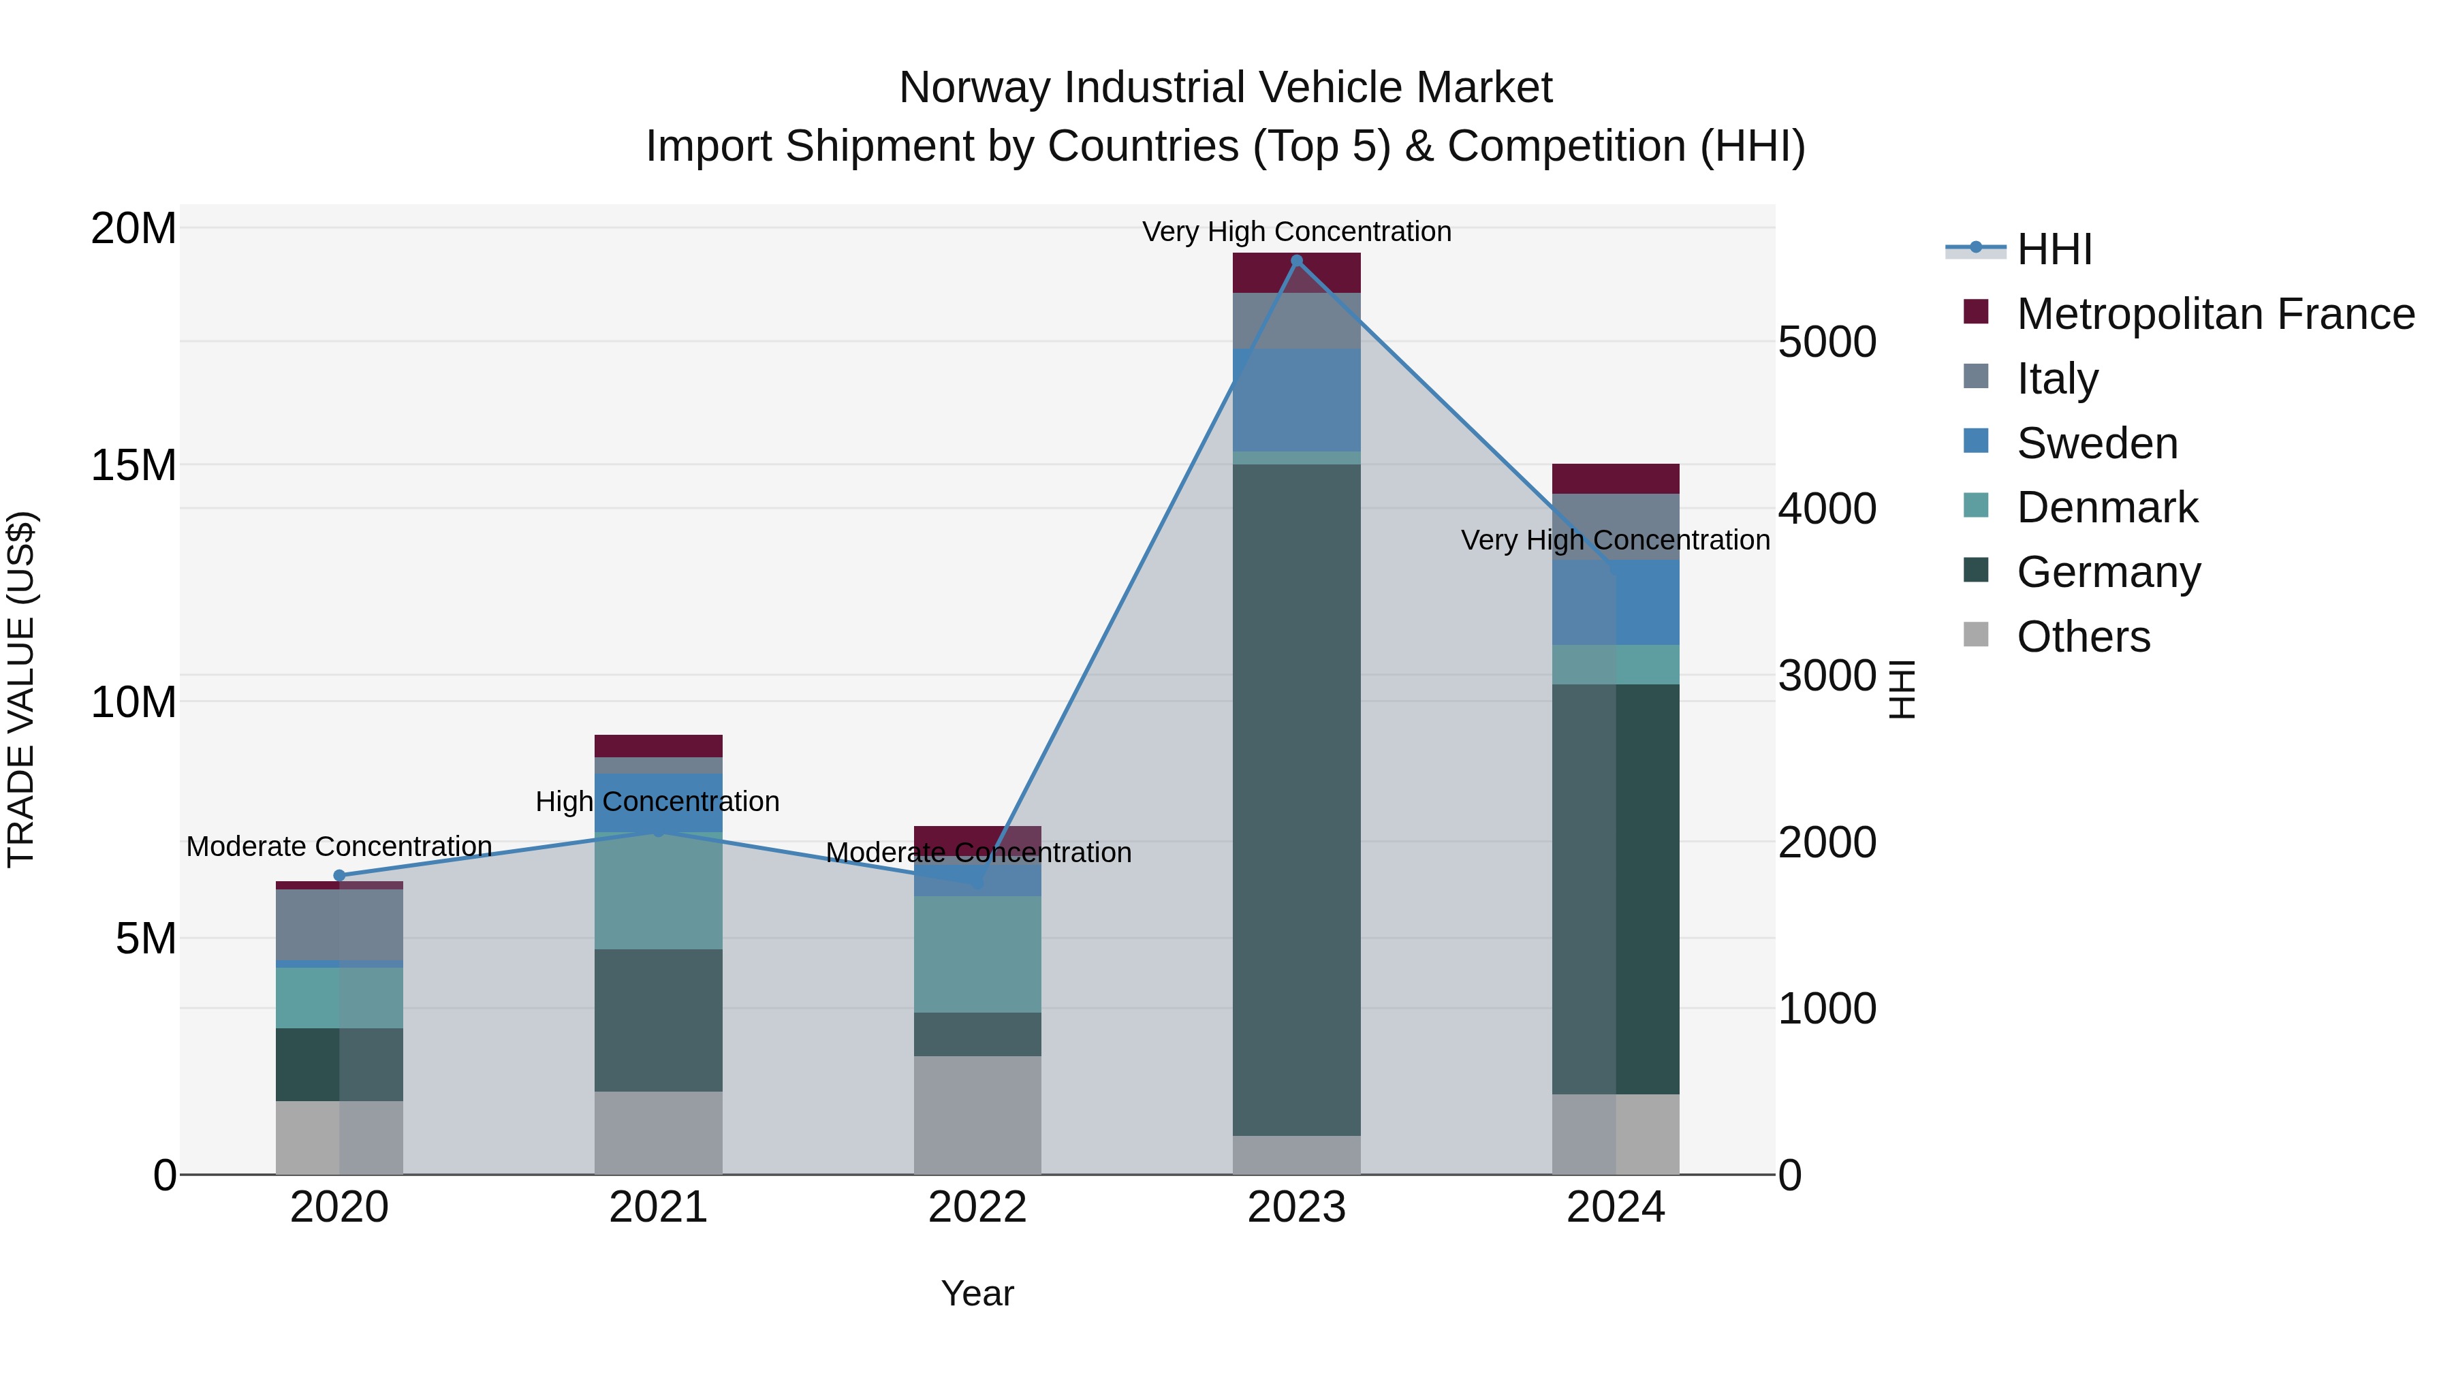Click the 5000 HHI axis tick label
Screen dimensions: 2452x1379
click(1827, 342)
